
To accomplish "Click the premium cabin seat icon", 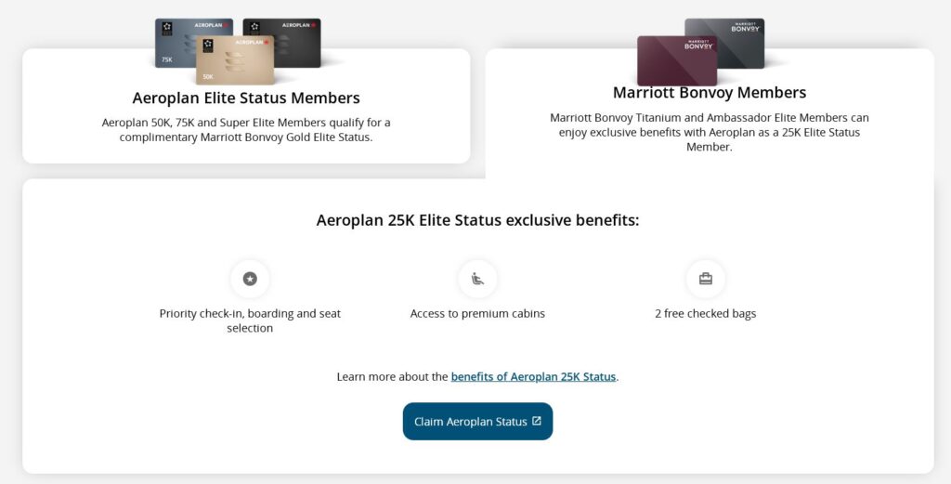I will coord(477,278).
